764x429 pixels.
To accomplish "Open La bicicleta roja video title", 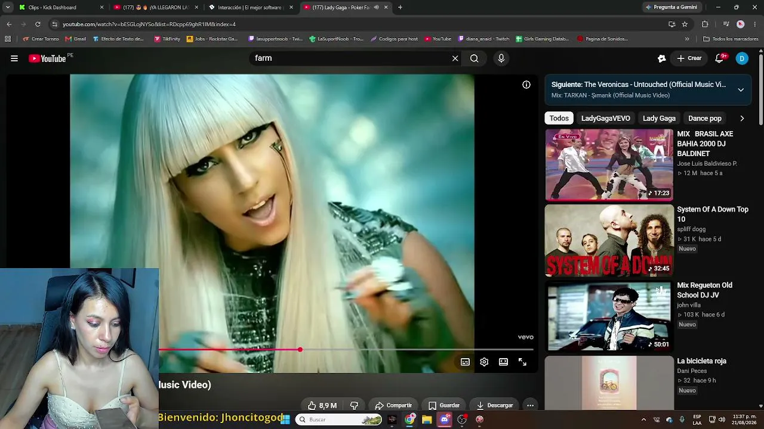I will pos(701,361).
